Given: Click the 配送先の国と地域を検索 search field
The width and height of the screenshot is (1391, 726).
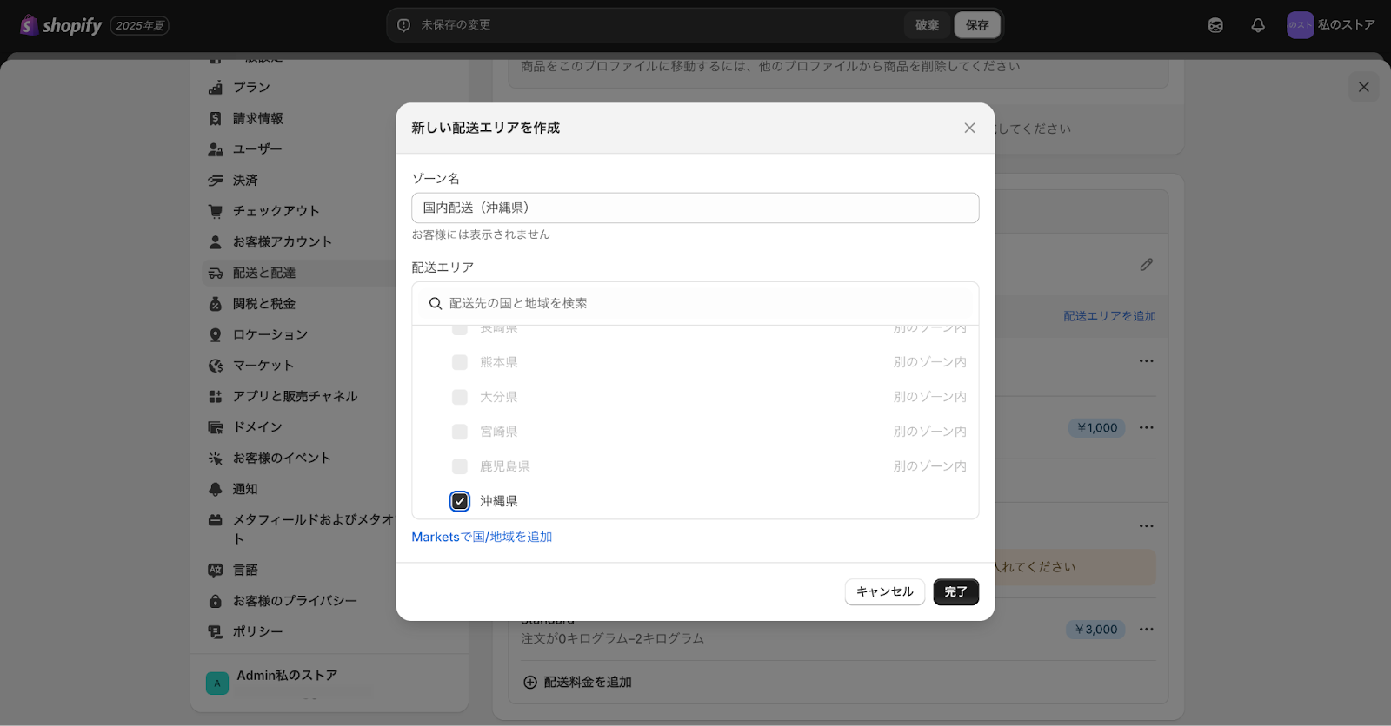Looking at the screenshot, I should pos(695,303).
